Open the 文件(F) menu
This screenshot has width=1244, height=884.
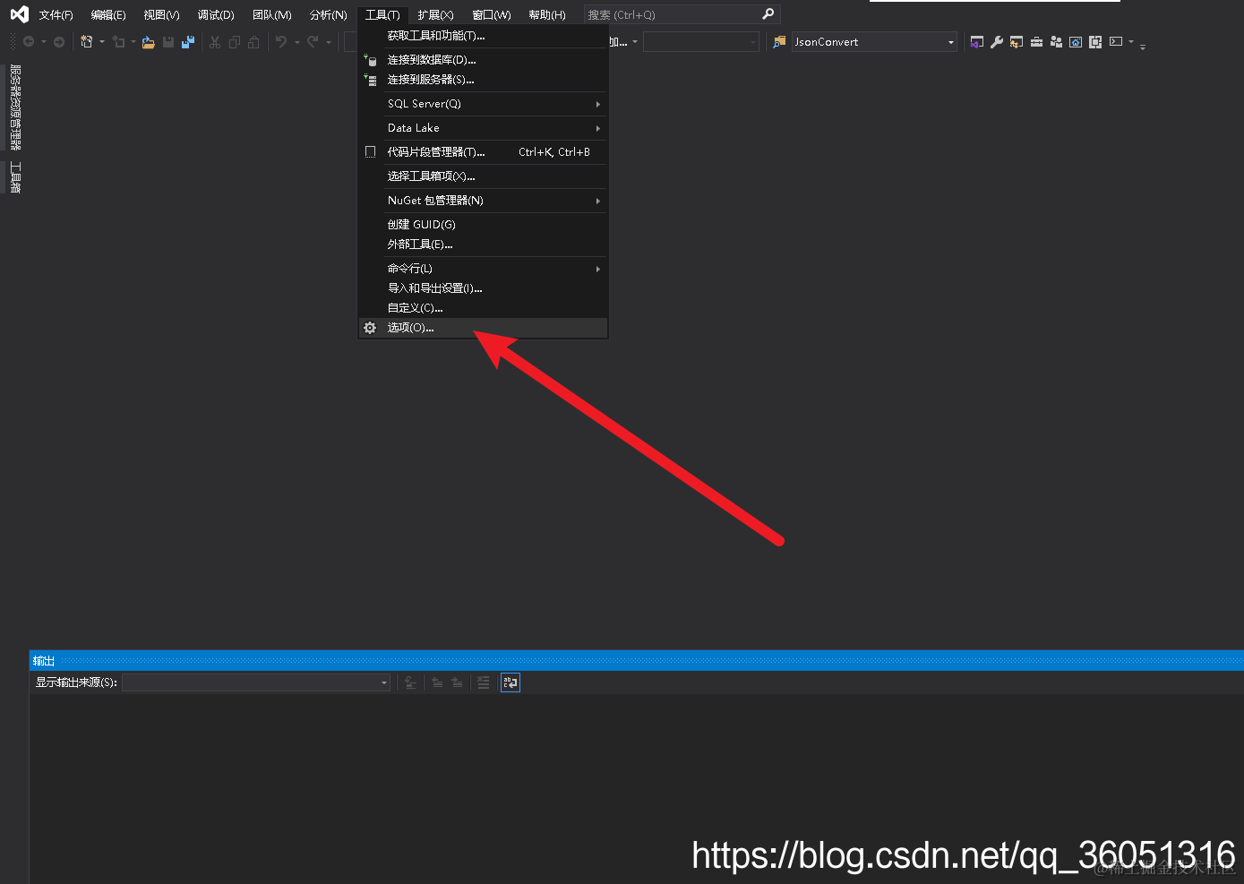click(56, 15)
